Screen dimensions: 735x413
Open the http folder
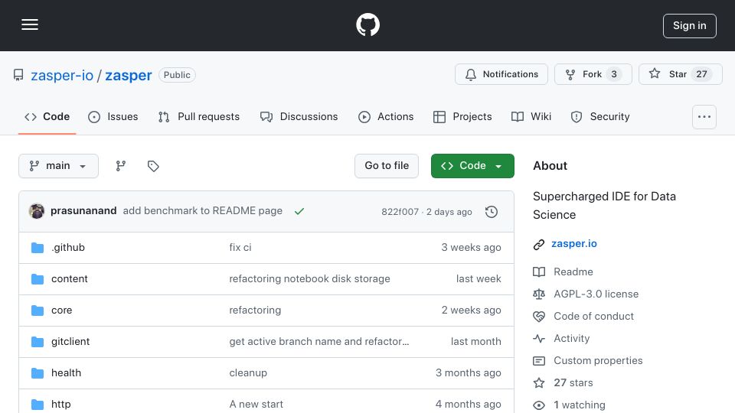tap(61, 404)
